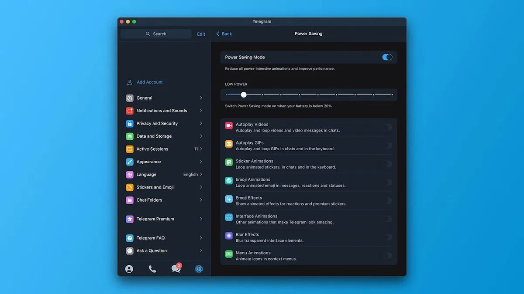The image size is (524, 294).
Task: Open the Contacts tab at bottom
Action: tap(129, 269)
